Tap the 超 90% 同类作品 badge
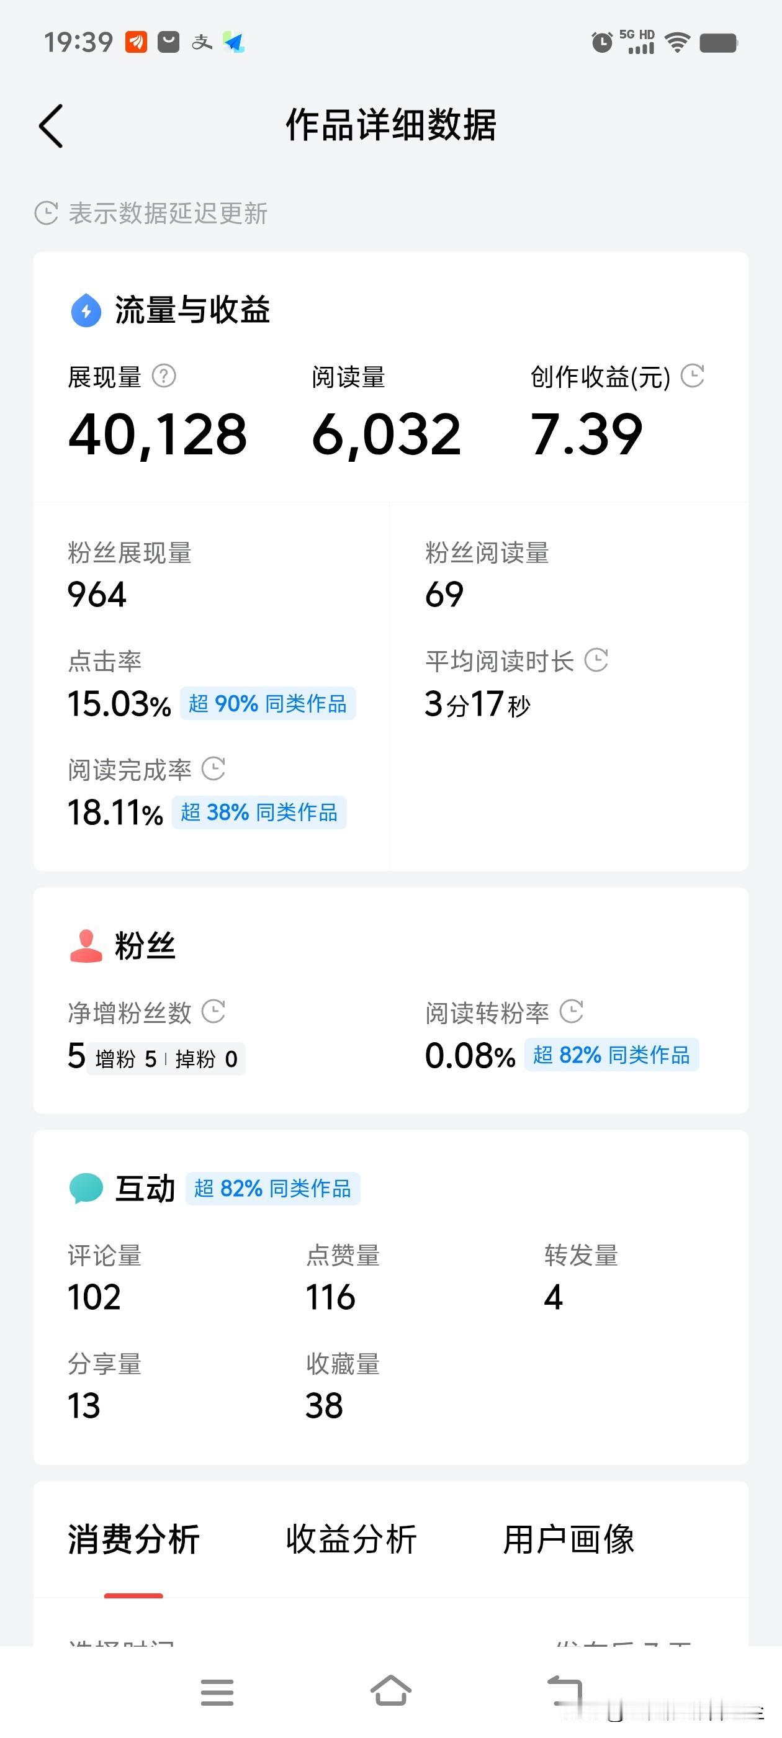This screenshot has width=782, height=1738. coord(268,704)
